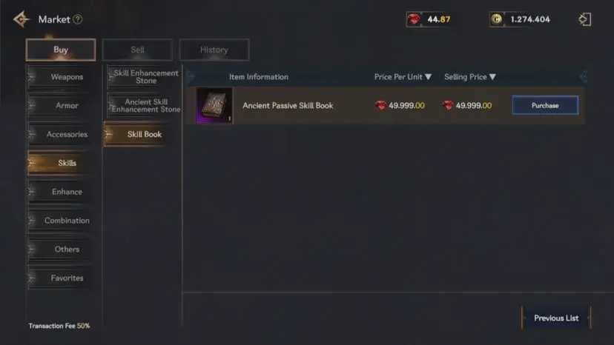The image size is (614, 345).
Task: Purchase the Ancient Passive Skill Book
Action: pyautogui.click(x=545, y=106)
